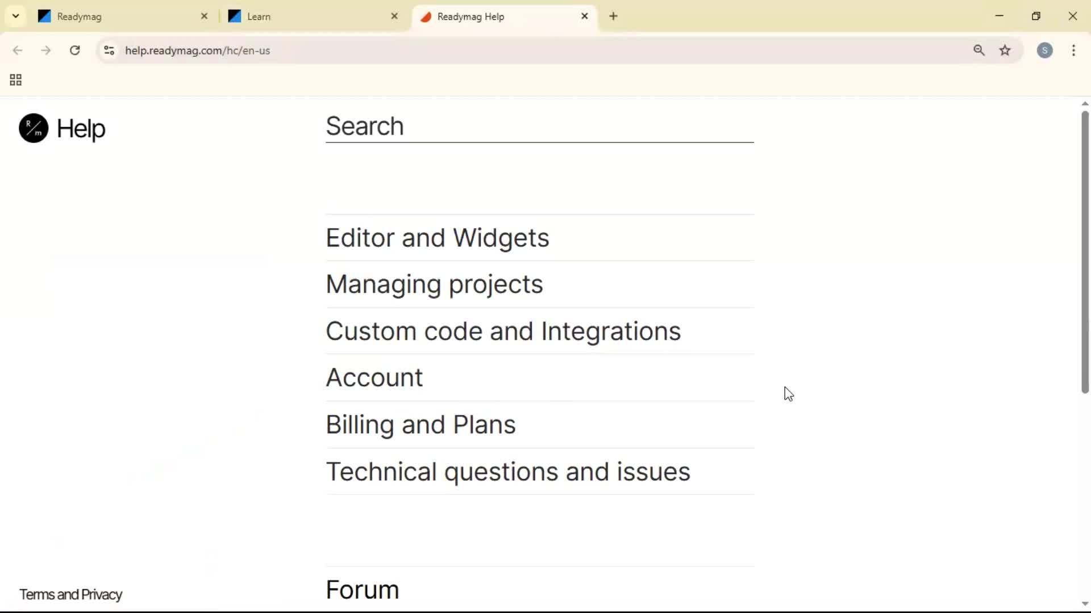1091x613 pixels.
Task: Open the tab search dropdown arrow
Action: pyautogui.click(x=15, y=16)
